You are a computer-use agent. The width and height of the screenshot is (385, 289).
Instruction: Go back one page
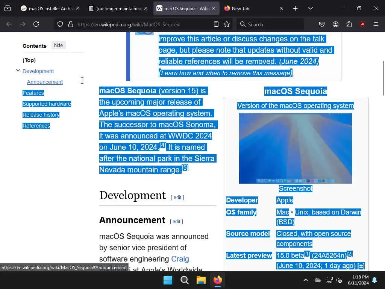[x=9, y=24]
